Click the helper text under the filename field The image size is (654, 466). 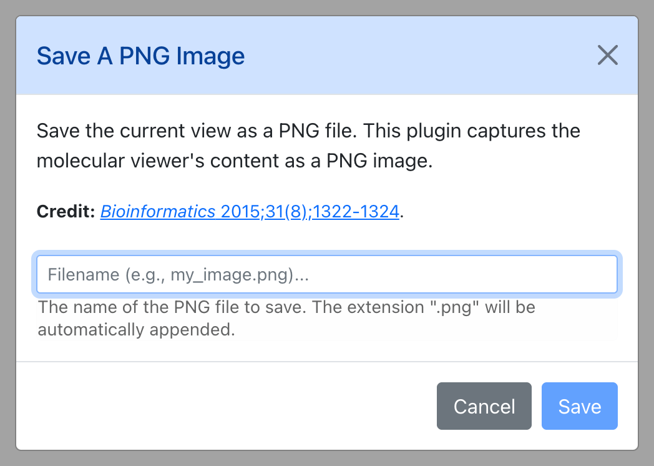click(x=286, y=318)
